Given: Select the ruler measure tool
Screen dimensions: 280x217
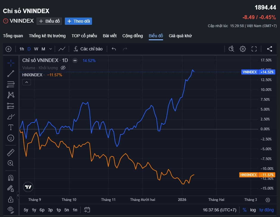Looking at the screenshot, I should 11,153.
